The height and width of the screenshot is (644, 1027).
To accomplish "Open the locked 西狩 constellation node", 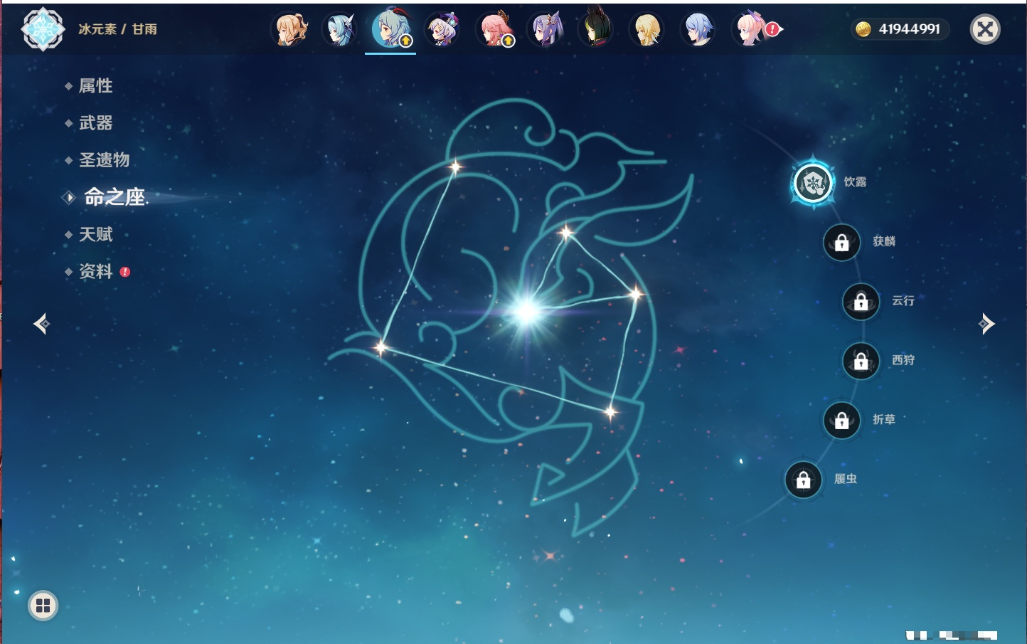I will tap(861, 361).
